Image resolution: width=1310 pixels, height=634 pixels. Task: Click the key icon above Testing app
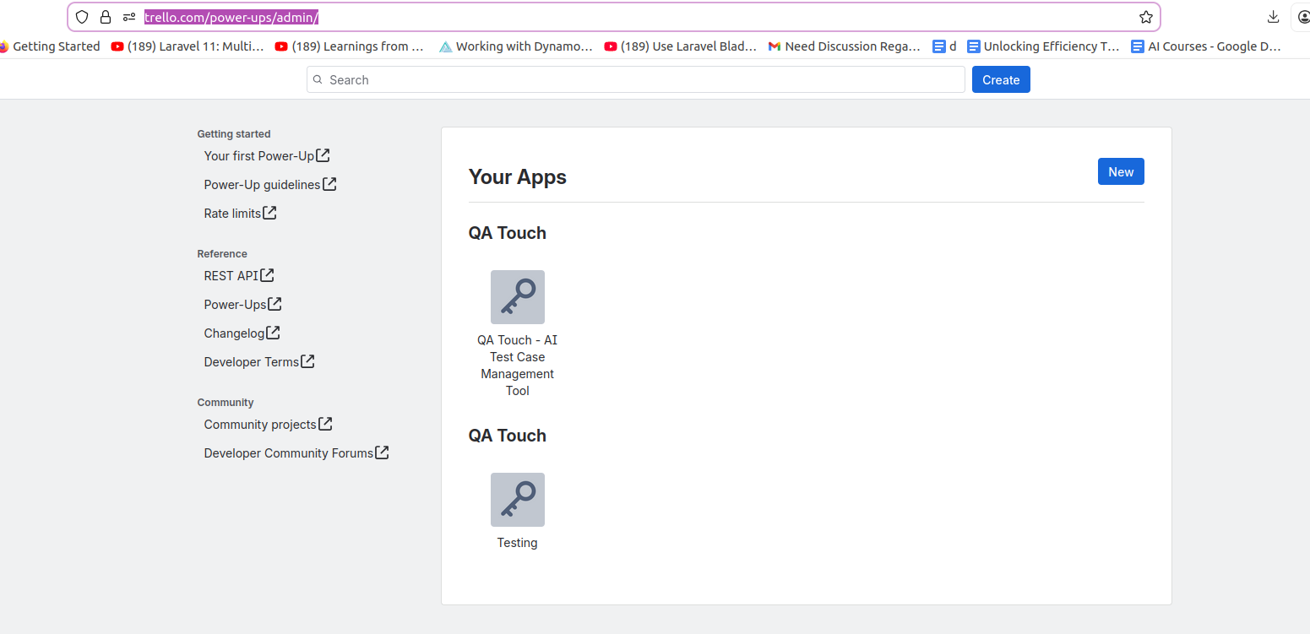(517, 500)
